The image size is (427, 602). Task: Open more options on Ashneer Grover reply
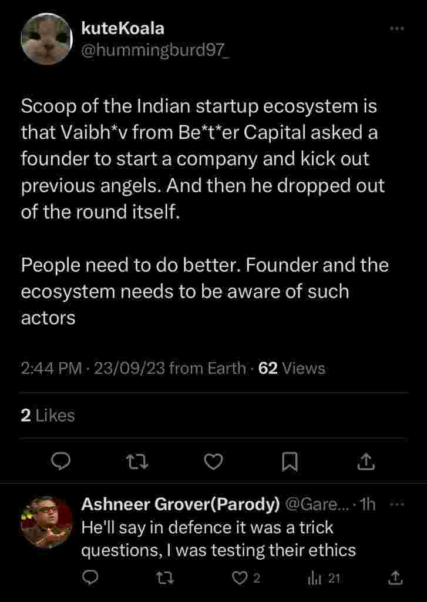click(x=398, y=504)
